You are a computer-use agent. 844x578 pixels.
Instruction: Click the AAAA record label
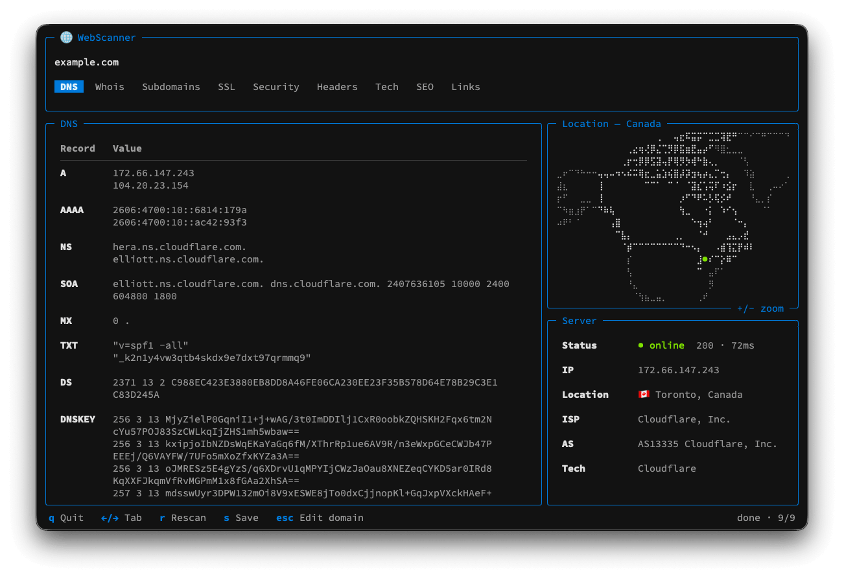point(72,210)
